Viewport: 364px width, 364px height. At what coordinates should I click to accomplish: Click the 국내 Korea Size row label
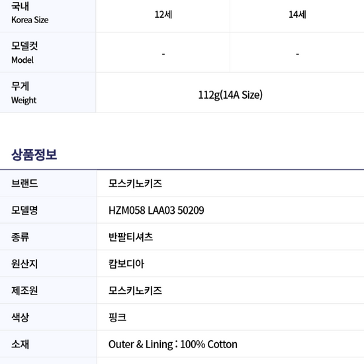point(30,13)
